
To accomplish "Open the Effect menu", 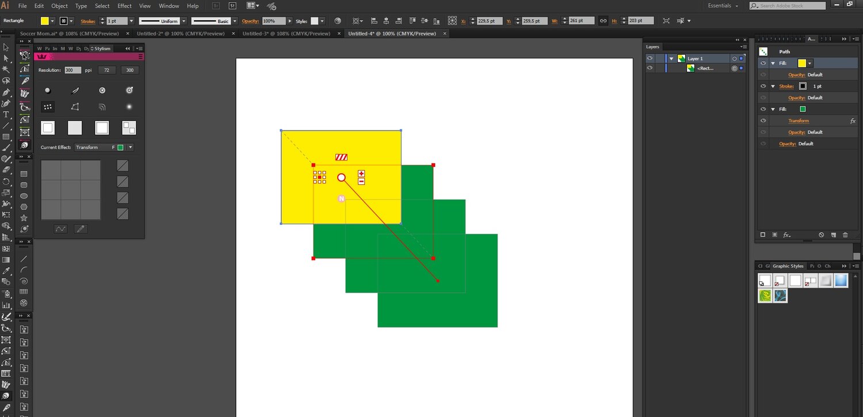I will (x=124, y=6).
